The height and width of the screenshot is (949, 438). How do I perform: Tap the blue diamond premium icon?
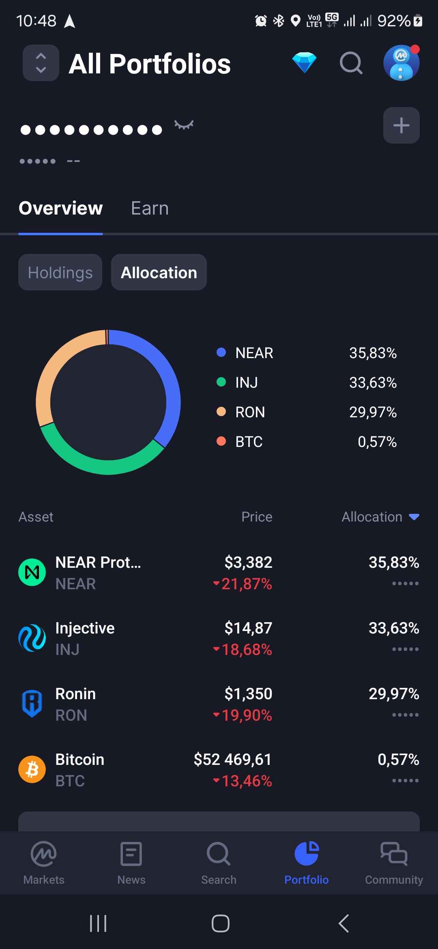pos(304,63)
